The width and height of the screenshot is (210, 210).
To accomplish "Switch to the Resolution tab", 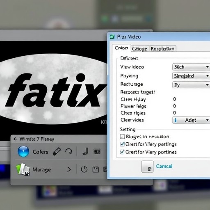I will pos(162,49).
